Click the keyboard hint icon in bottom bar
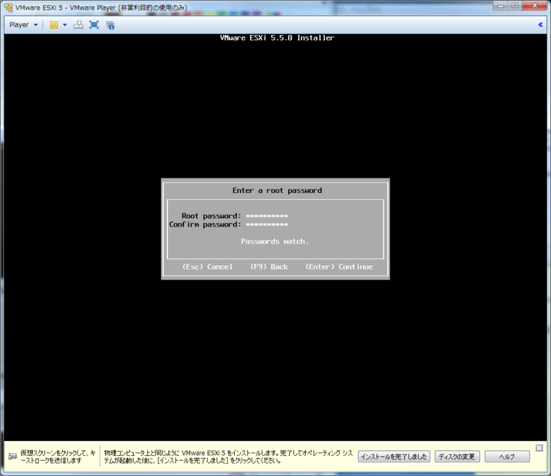Image resolution: width=551 pixels, height=476 pixels. 12,456
